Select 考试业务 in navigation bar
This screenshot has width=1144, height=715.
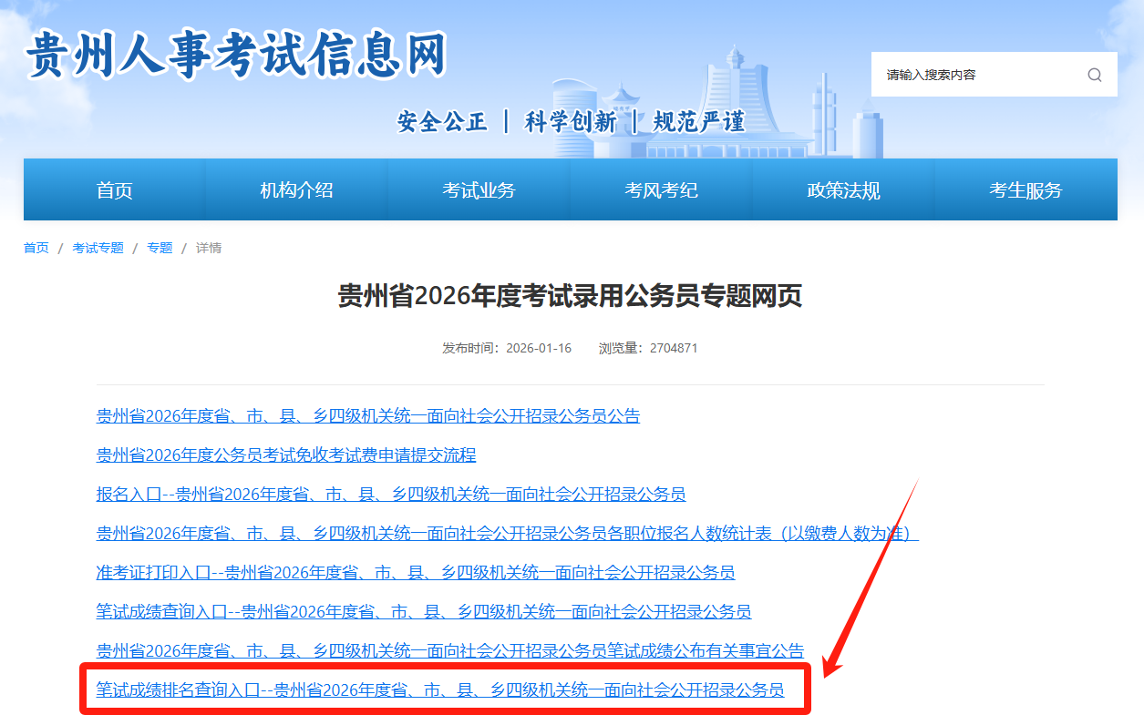(479, 190)
